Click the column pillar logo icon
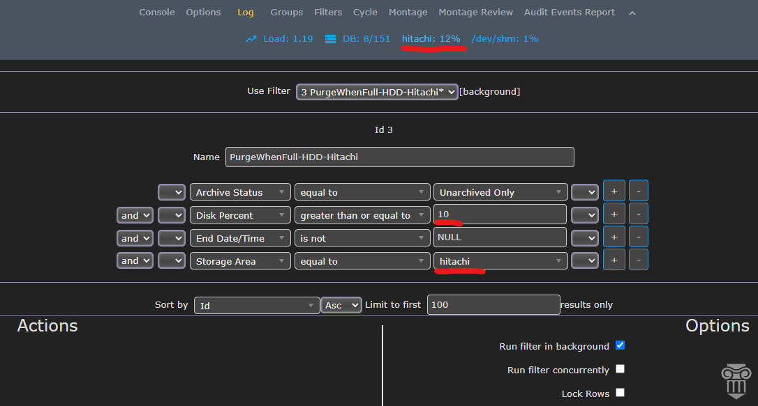This screenshot has width=758, height=406. pyautogui.click(x=736, y=382)
